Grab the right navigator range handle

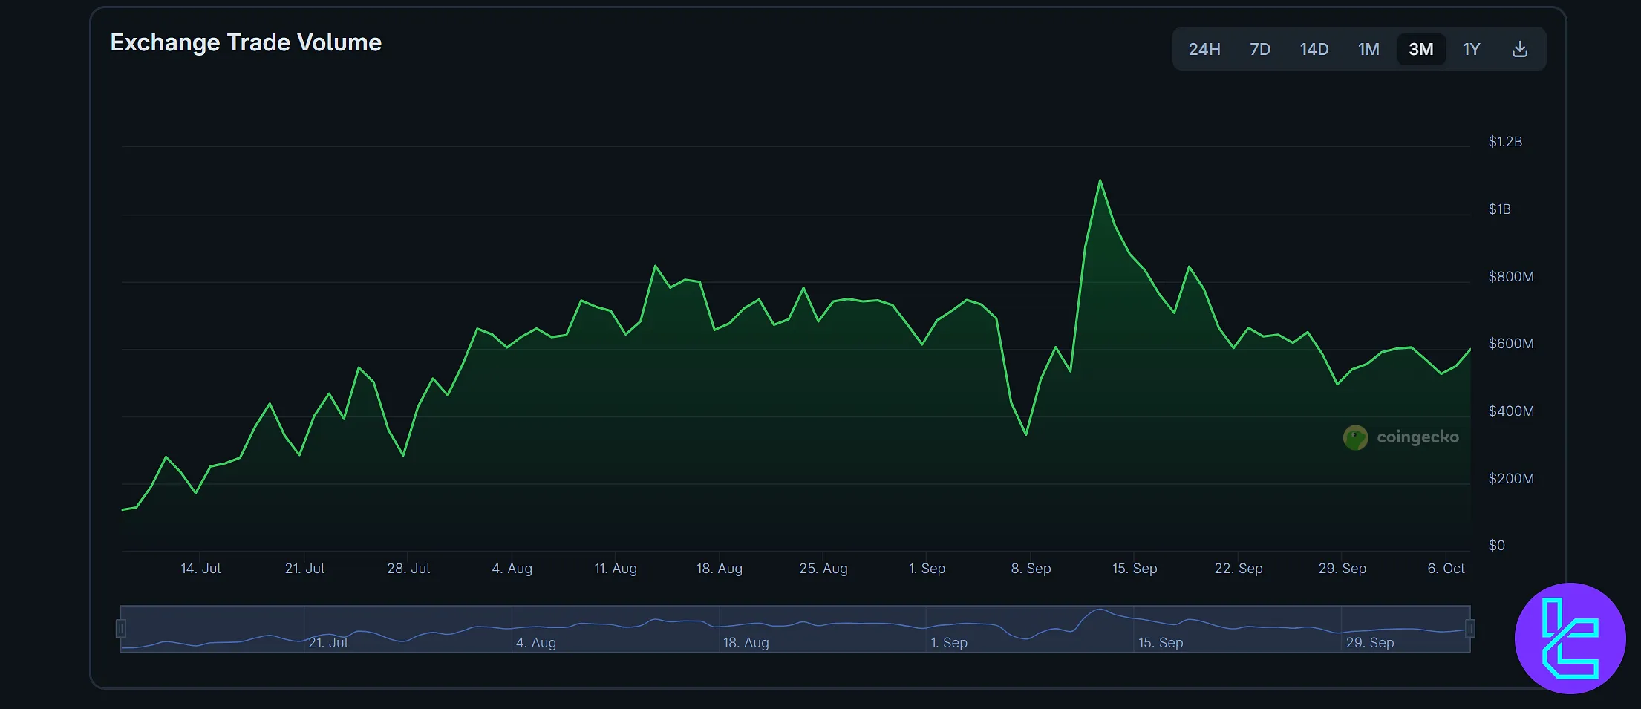1469,629
